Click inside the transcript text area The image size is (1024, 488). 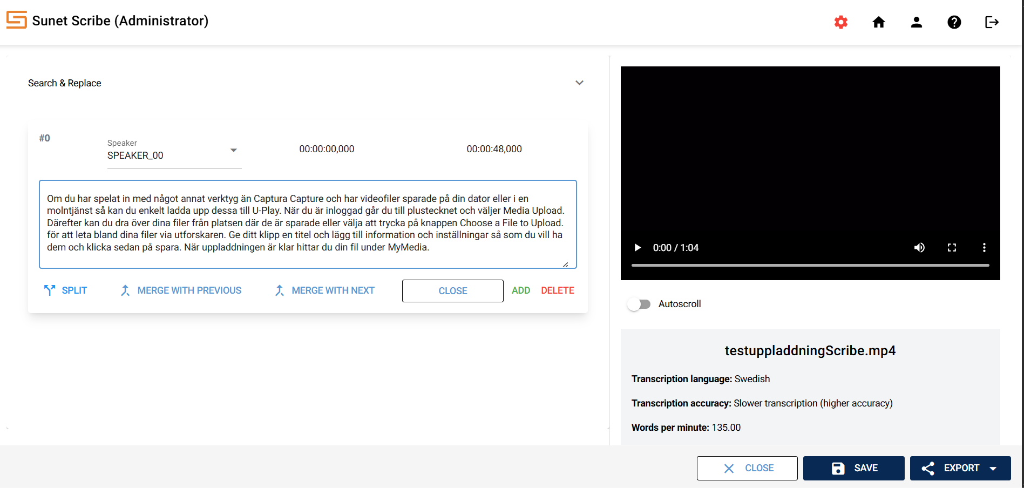coord(307,223)
